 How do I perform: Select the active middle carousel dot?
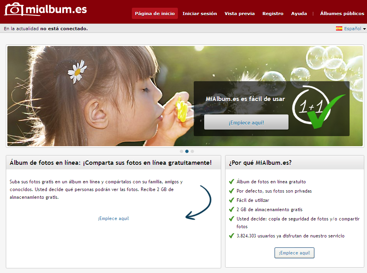coord(187,151)
